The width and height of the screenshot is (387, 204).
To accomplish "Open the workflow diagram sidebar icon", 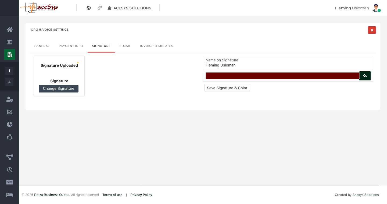I will pyautogui.click(x=10, y=157).
